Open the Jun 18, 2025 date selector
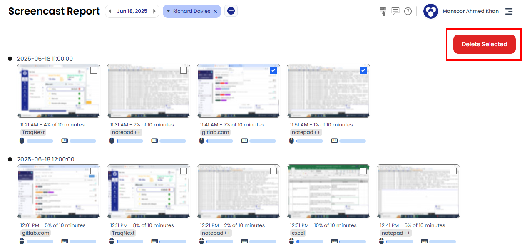The width and height of the screenshot is (522, 250). pyautogui.click(x=132, y=11)
